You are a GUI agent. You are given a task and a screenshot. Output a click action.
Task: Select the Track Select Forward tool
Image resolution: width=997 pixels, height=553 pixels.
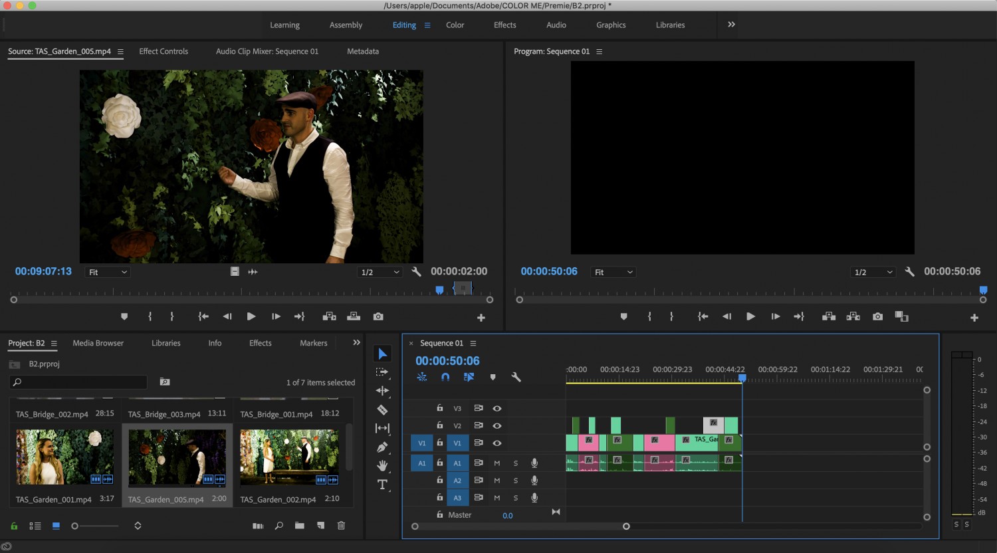382,372
